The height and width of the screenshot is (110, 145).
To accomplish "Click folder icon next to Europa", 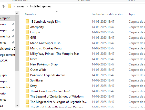I will click(x=27, y=32).
